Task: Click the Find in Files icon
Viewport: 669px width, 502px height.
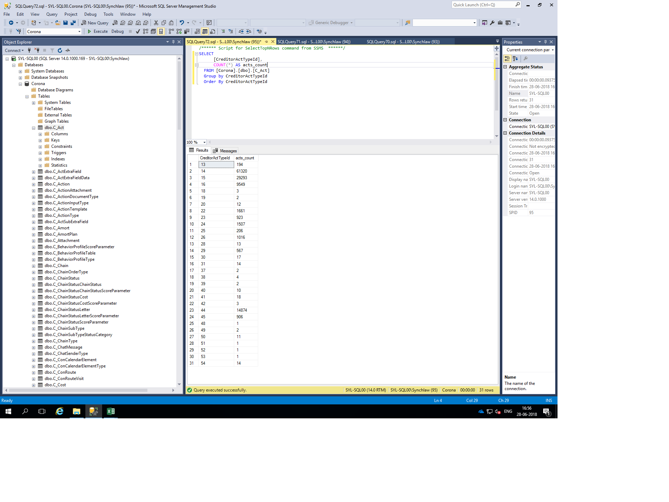Action: tap(408, 23)
